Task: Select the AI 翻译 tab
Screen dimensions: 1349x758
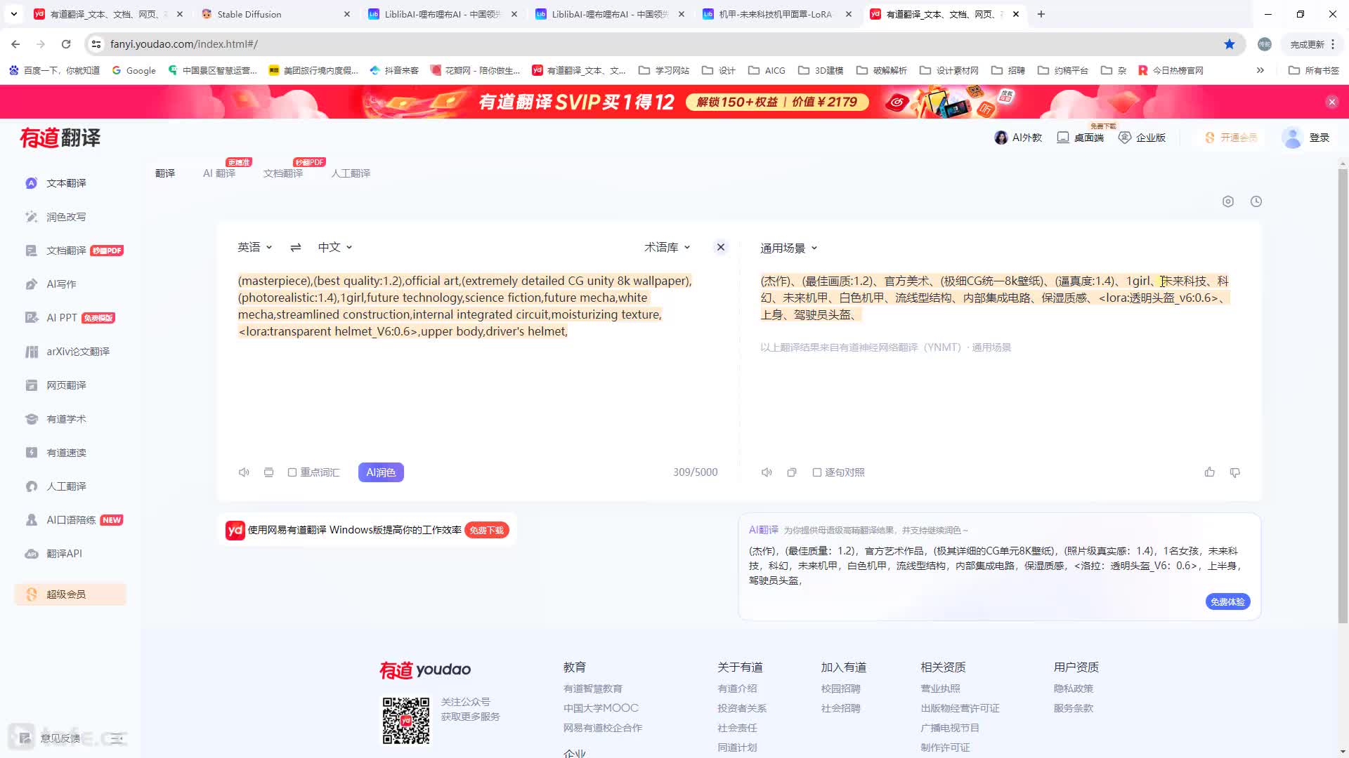Action: (219, 173)
